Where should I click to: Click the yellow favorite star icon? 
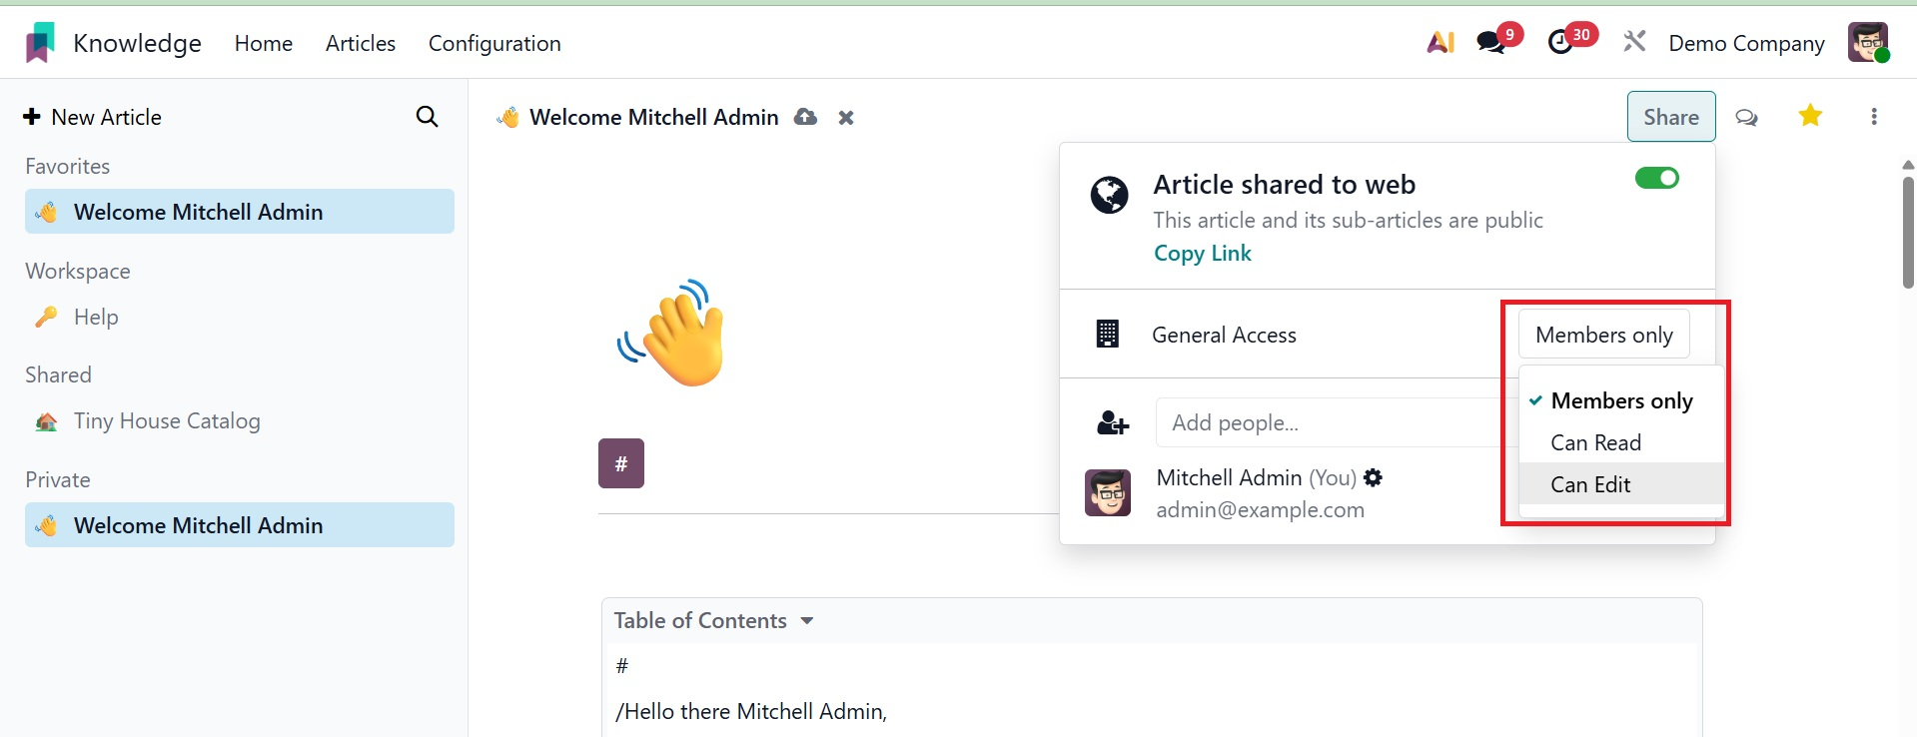point(1809,116)
